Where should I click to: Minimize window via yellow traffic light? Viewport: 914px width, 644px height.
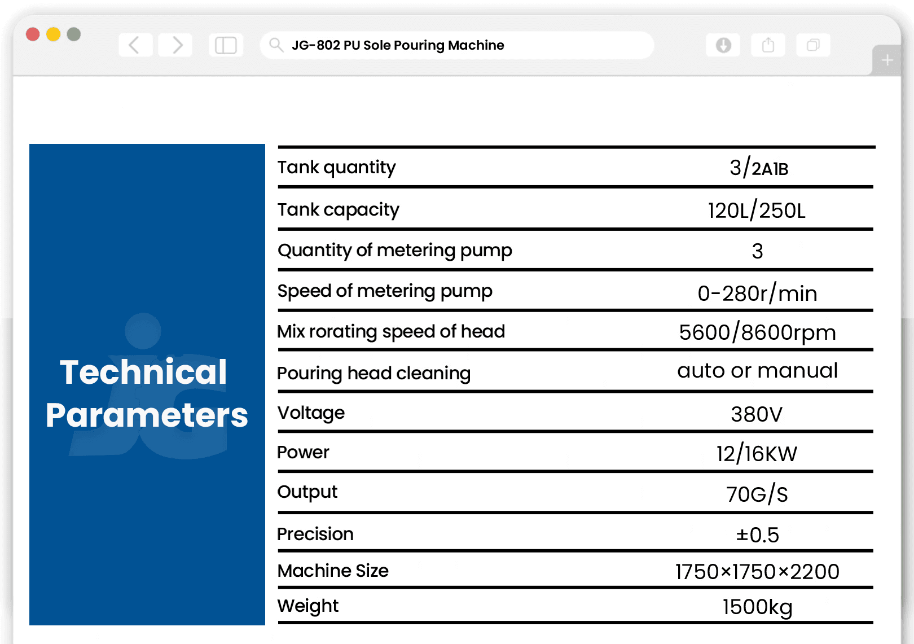(53, 34)
